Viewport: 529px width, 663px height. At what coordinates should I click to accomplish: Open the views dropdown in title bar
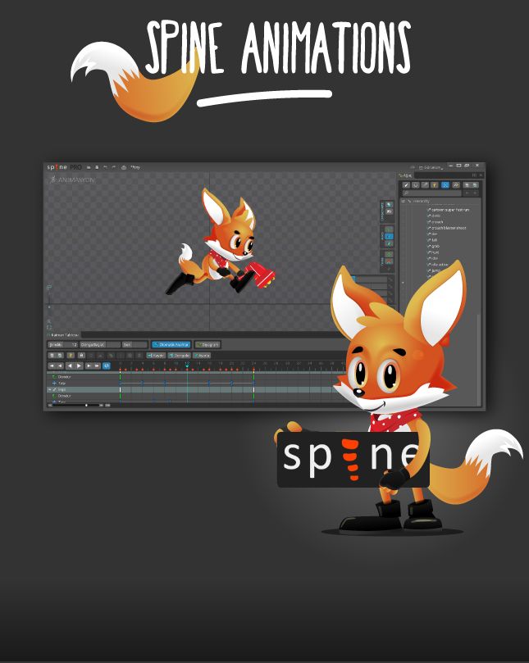pos(431,168)
